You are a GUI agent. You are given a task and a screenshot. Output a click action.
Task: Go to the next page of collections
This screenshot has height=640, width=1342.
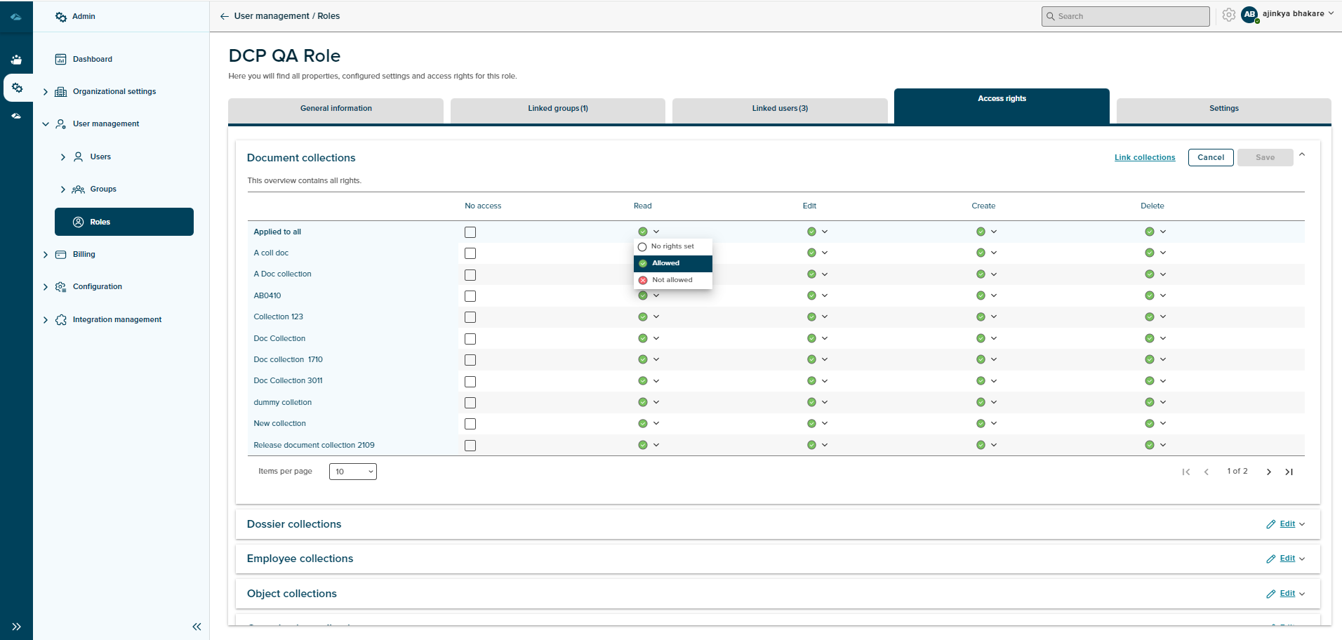(1268, 472)
